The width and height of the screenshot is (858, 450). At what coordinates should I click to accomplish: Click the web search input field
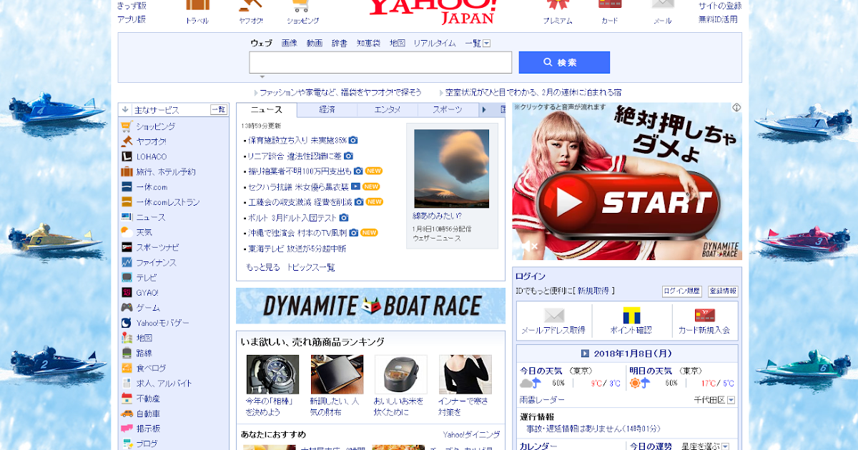tap(380, 62)
